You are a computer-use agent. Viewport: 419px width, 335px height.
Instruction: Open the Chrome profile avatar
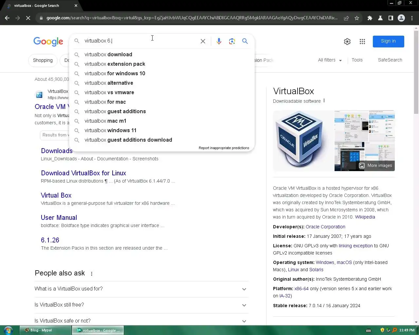[x=401, y=18]
